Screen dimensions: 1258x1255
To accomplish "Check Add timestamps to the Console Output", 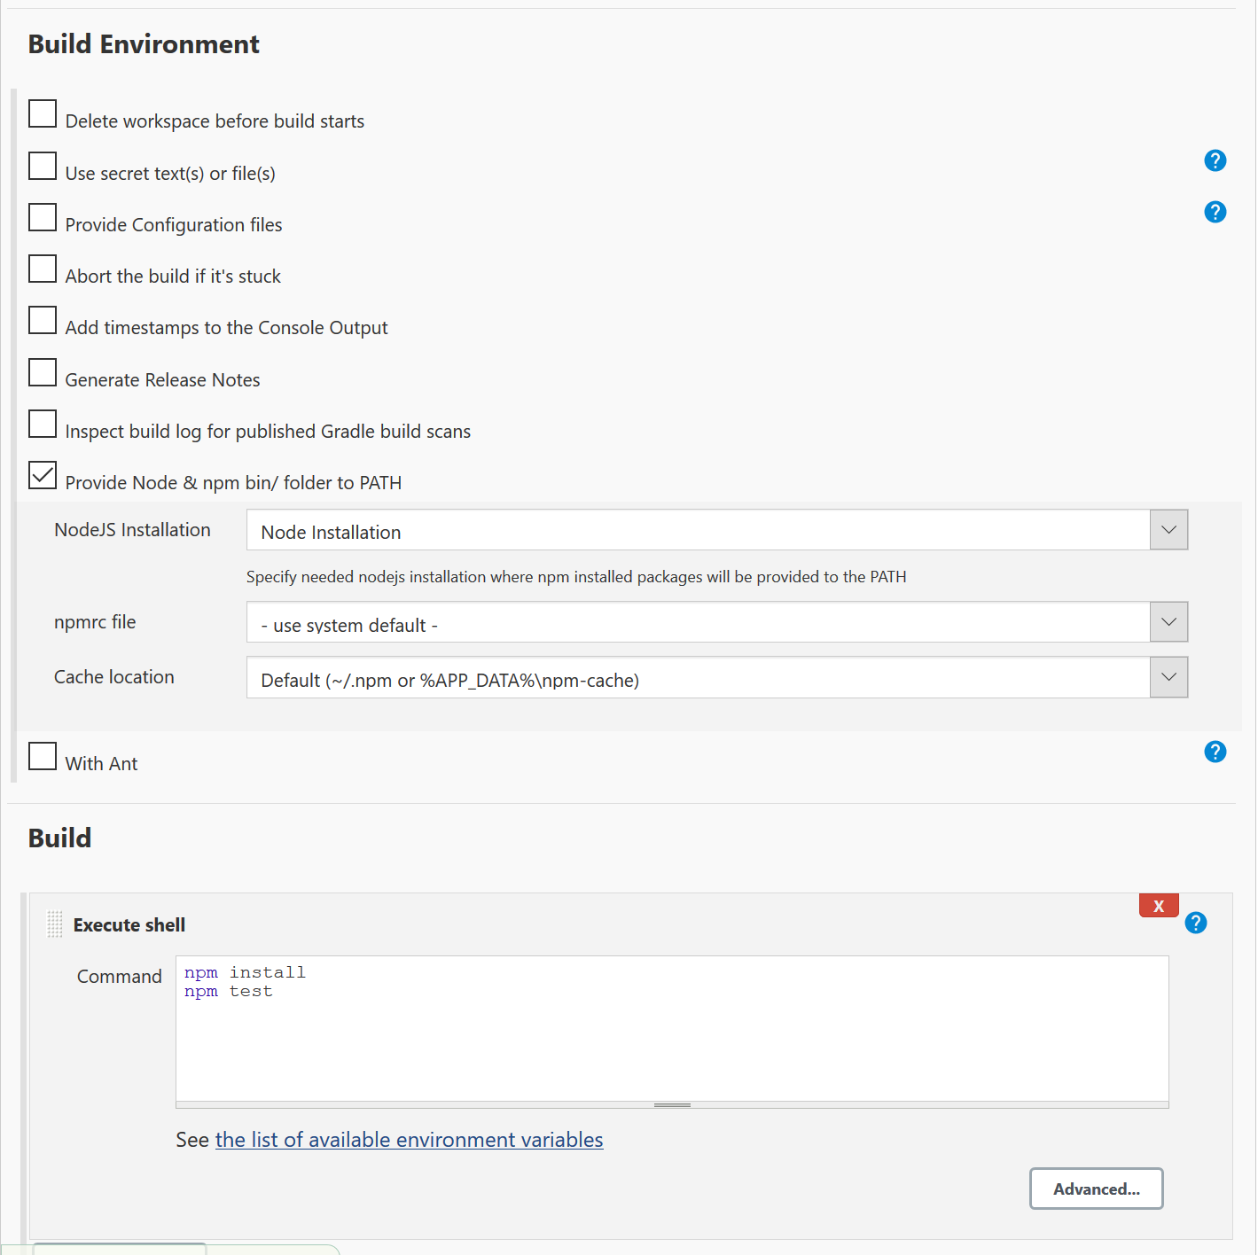I will (43, 320).
